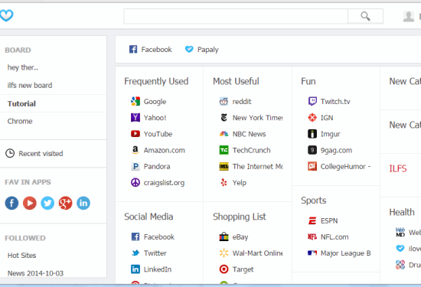Click into the search input field
421x287 pixels.
pyautogui.click(x=236, y=16)
